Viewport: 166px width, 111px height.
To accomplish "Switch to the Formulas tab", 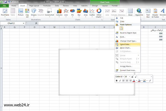I will [x=47, y=6].
